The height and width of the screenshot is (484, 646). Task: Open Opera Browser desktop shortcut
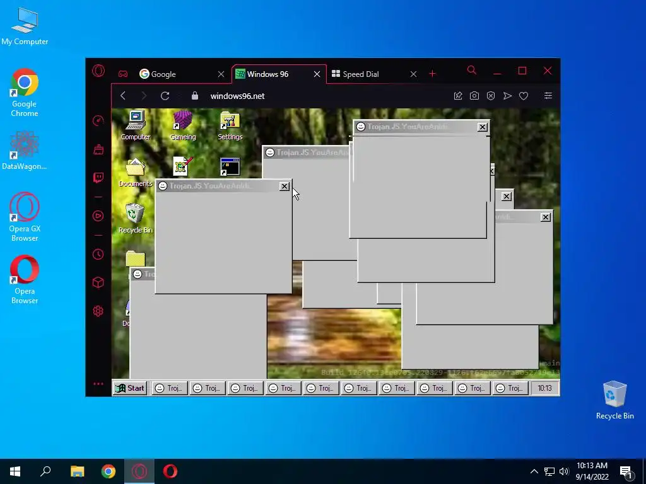tap(25, 279)
